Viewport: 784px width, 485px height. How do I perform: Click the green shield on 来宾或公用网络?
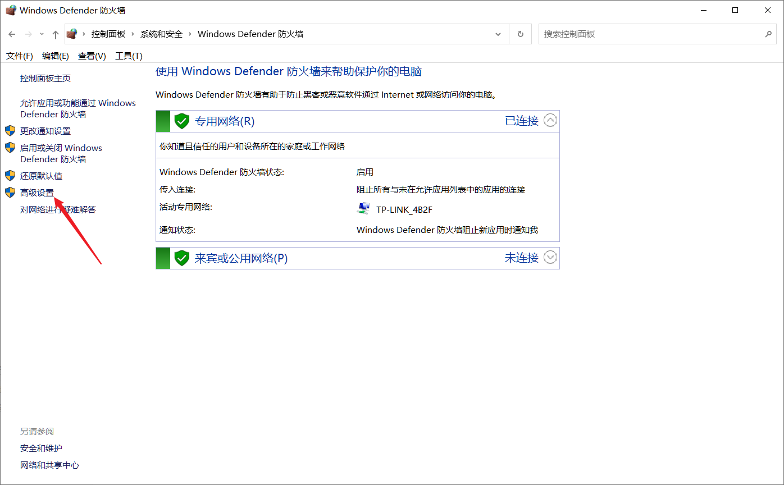(181, 258)
